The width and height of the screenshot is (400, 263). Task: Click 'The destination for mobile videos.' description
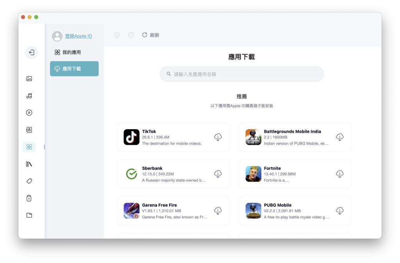[172, 144]
